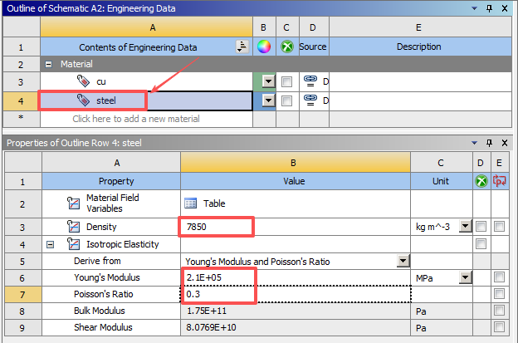Click the tag icon beside steel material
The image size is (518, 343).
pyautogui.click(x=83, y=100)
